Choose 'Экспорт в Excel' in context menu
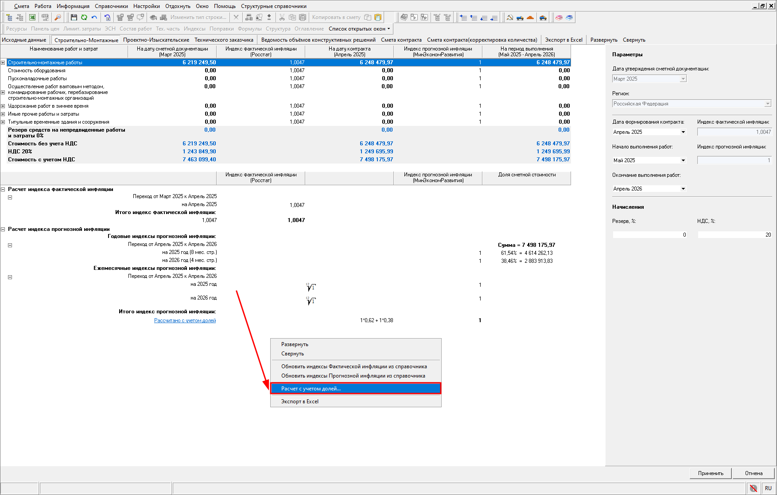The width and height of the screenshot is (777, 495). 300,401
